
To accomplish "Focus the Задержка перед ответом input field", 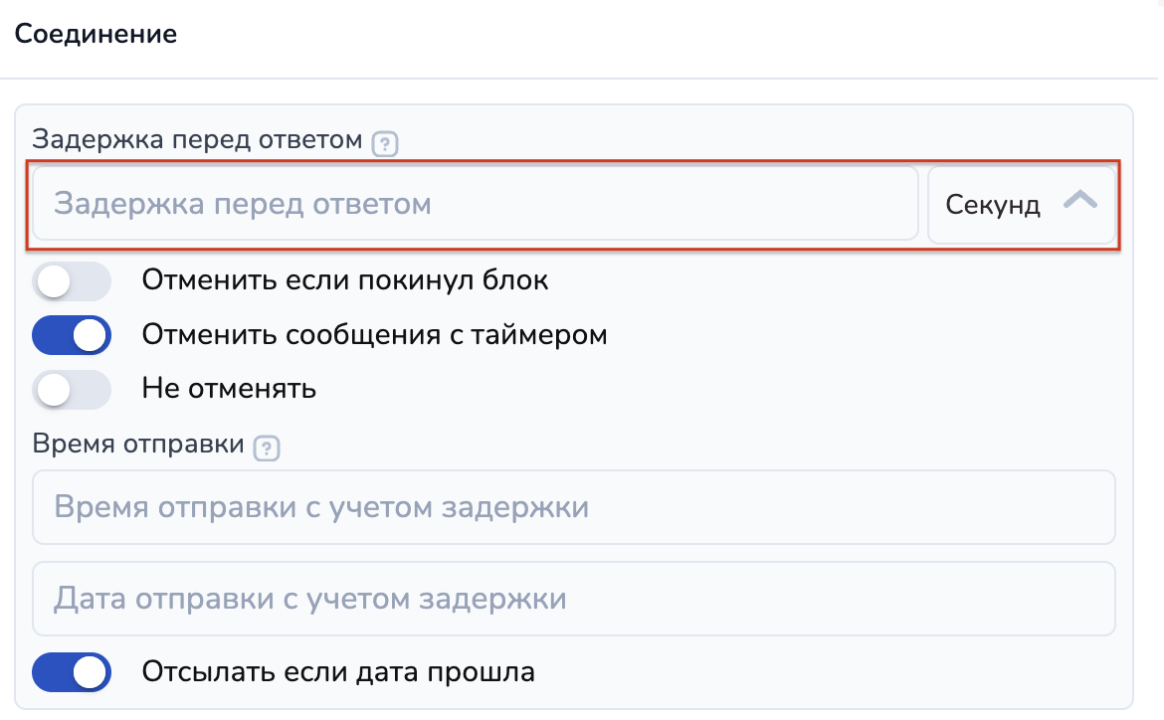I will (475, 205).
